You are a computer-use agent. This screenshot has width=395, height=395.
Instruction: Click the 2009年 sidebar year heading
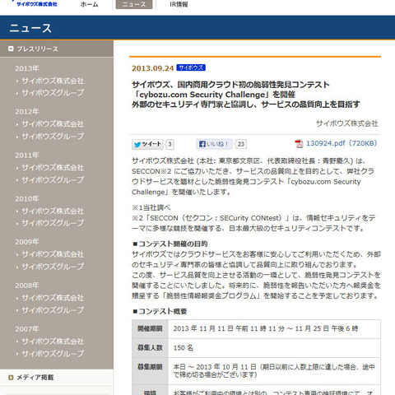(27, 242)
